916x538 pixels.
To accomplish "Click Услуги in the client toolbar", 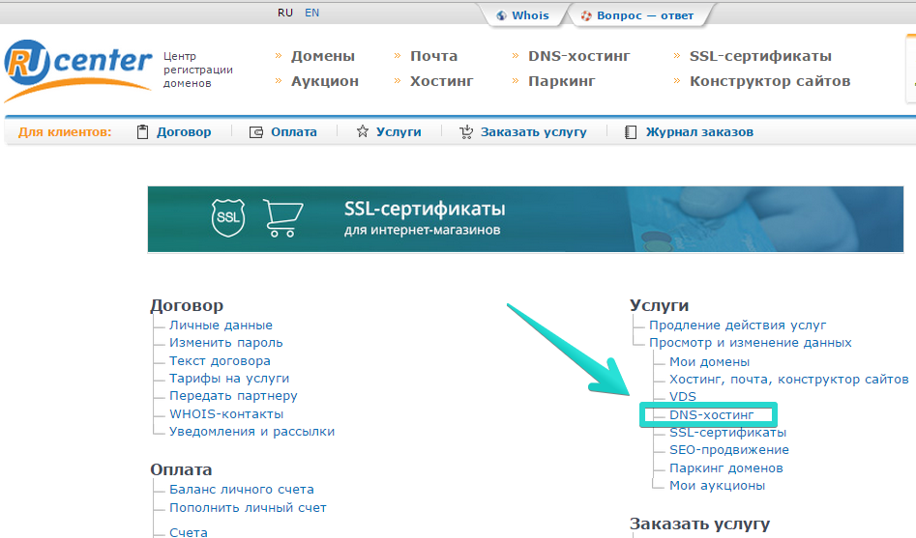I will click(399, 132).
